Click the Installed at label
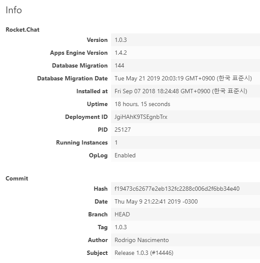Screen dimensions: 260x263 click(92, 91)
